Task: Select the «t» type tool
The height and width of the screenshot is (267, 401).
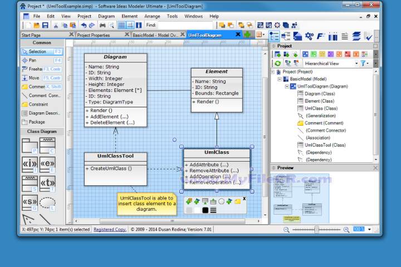Action: (x=47, y=184)
